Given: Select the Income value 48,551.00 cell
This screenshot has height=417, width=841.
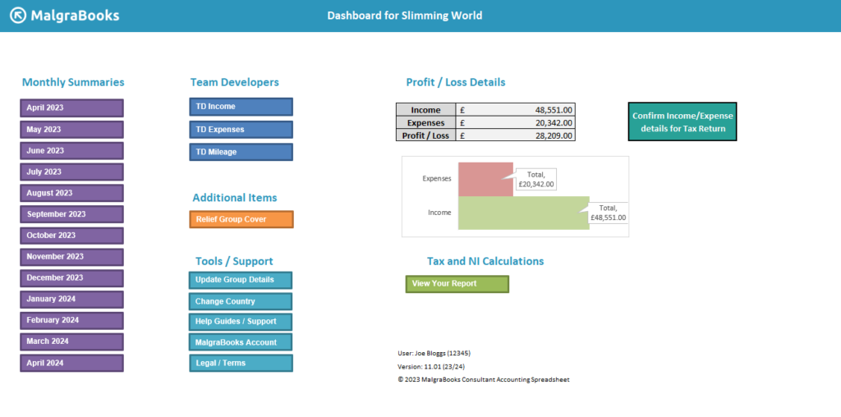Looking at the screenshot, I should [516, 110].
